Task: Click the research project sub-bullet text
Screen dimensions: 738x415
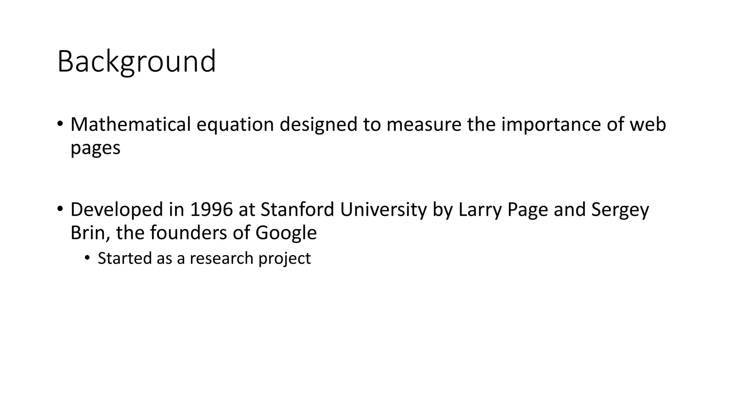Action: [x=204, y=258]
